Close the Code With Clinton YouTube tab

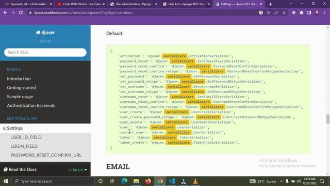click(104, 4)
